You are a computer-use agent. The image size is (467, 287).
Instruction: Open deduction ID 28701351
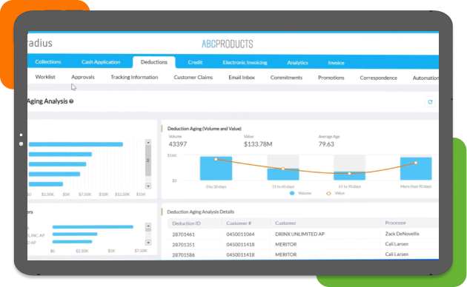point(184,245)
